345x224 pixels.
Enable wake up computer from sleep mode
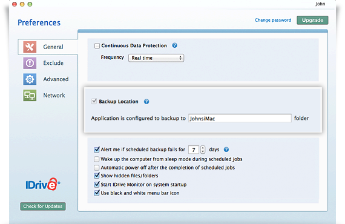tap(97, 159)
